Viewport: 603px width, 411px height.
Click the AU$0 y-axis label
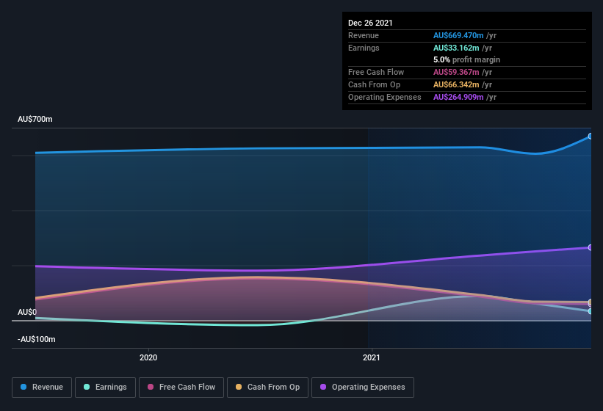27,312
